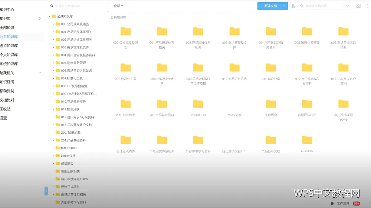The width and height of the screenshot is (371, 208).
Task: Open 回收站 in sidebar
Action: click(x=5, y=109)
